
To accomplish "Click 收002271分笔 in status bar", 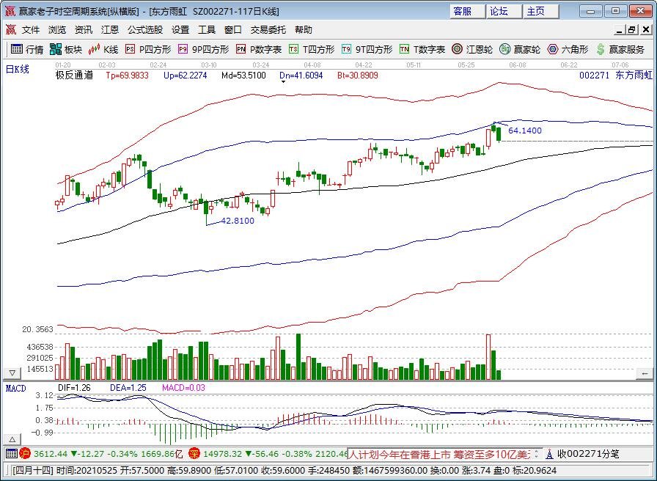I will tap(588, 454).
